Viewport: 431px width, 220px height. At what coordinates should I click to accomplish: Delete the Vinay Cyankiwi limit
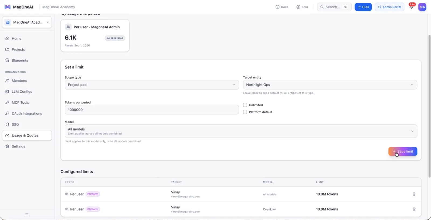click(x=414, y=209)
